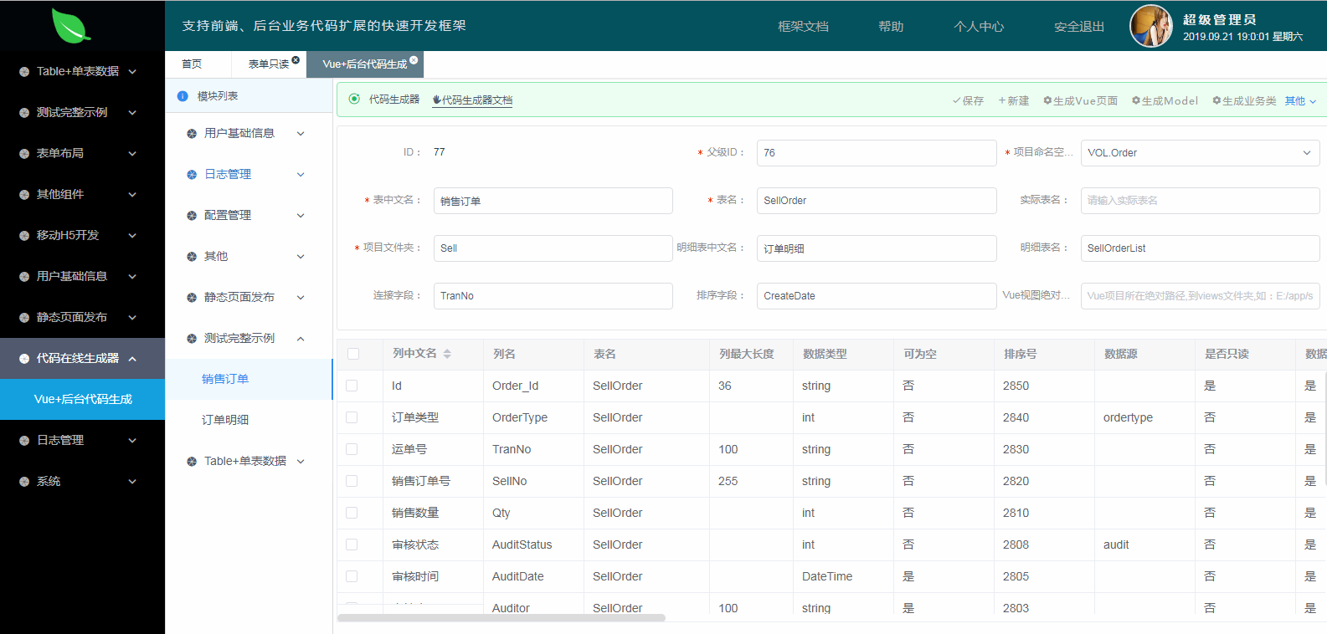Check the row checkbox for 订单类型
Viewport: 1327px width, 634px height.
352,417
